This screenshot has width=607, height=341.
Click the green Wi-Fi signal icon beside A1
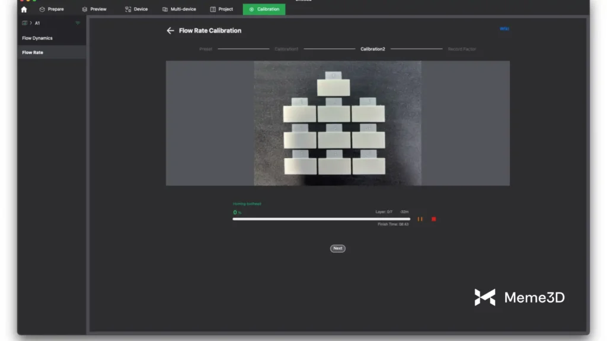[78, 23]
